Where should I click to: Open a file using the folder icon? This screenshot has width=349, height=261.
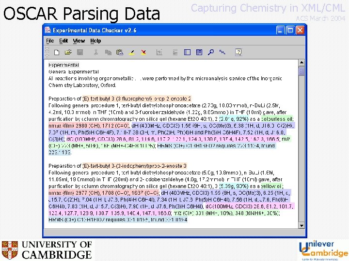click(x=68, y=52)
